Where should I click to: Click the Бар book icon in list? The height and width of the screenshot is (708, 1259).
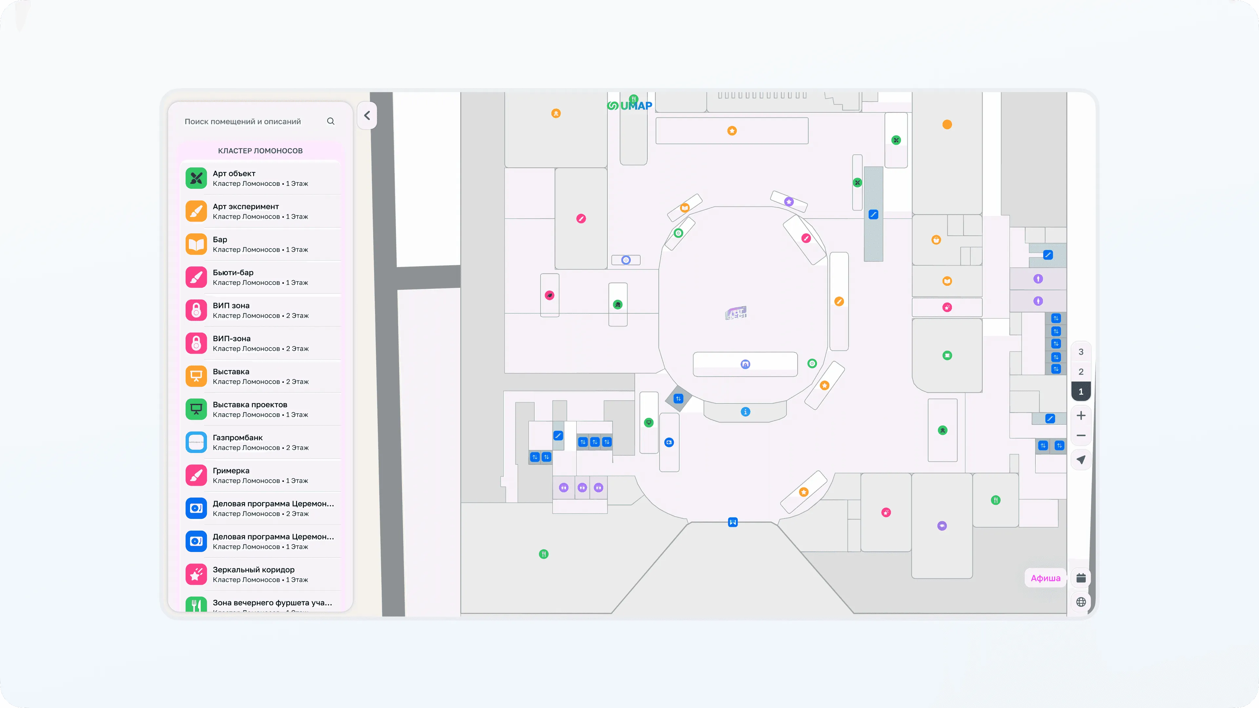tap(196, 244)
